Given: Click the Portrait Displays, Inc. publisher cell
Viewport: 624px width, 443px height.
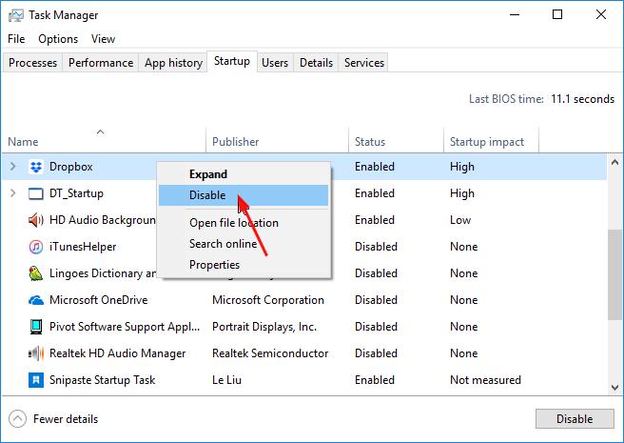Looking at the screenshot, I should click(264, 327).
